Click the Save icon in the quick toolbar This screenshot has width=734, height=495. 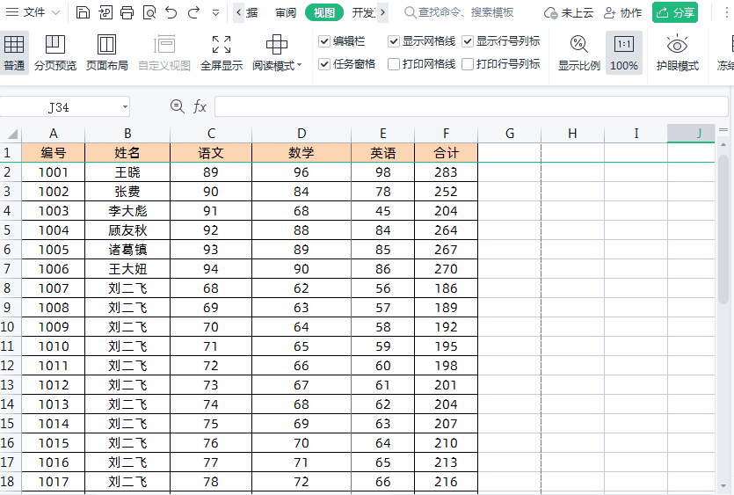(x=83, y=12)
